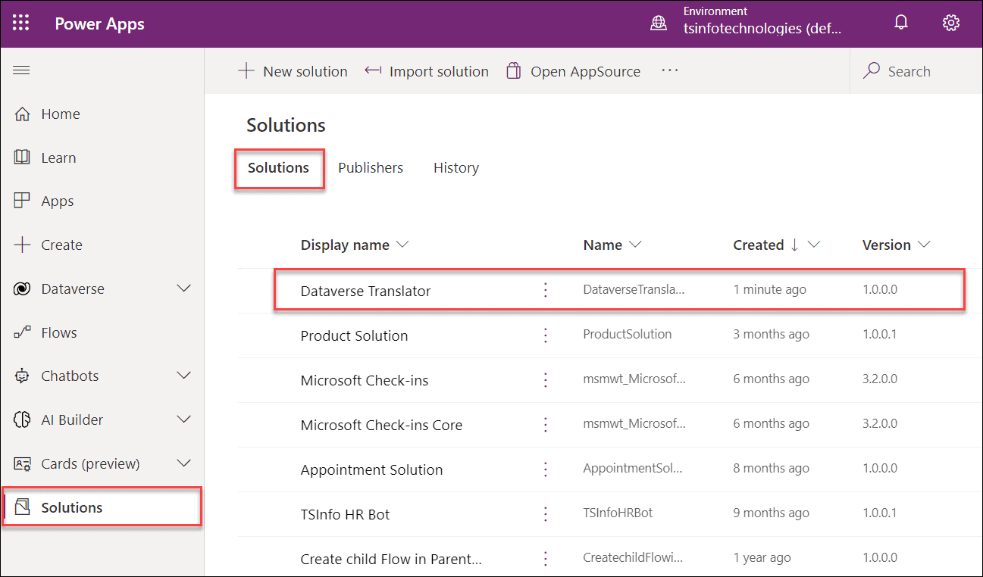
Task: Expand the Dataverse sidebar section
Action: coord(183,288)
